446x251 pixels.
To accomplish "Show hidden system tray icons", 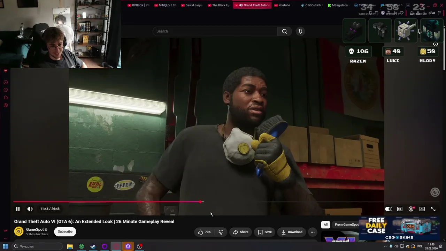I will click(x=385, y=246).
